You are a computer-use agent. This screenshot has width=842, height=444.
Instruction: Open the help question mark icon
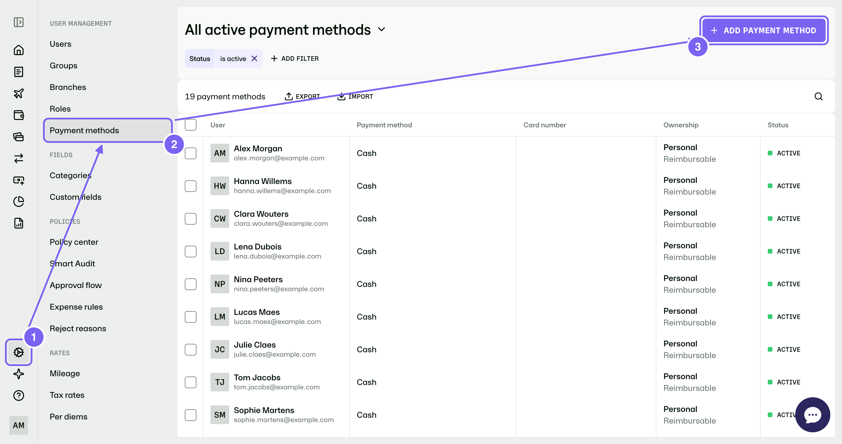19,395
